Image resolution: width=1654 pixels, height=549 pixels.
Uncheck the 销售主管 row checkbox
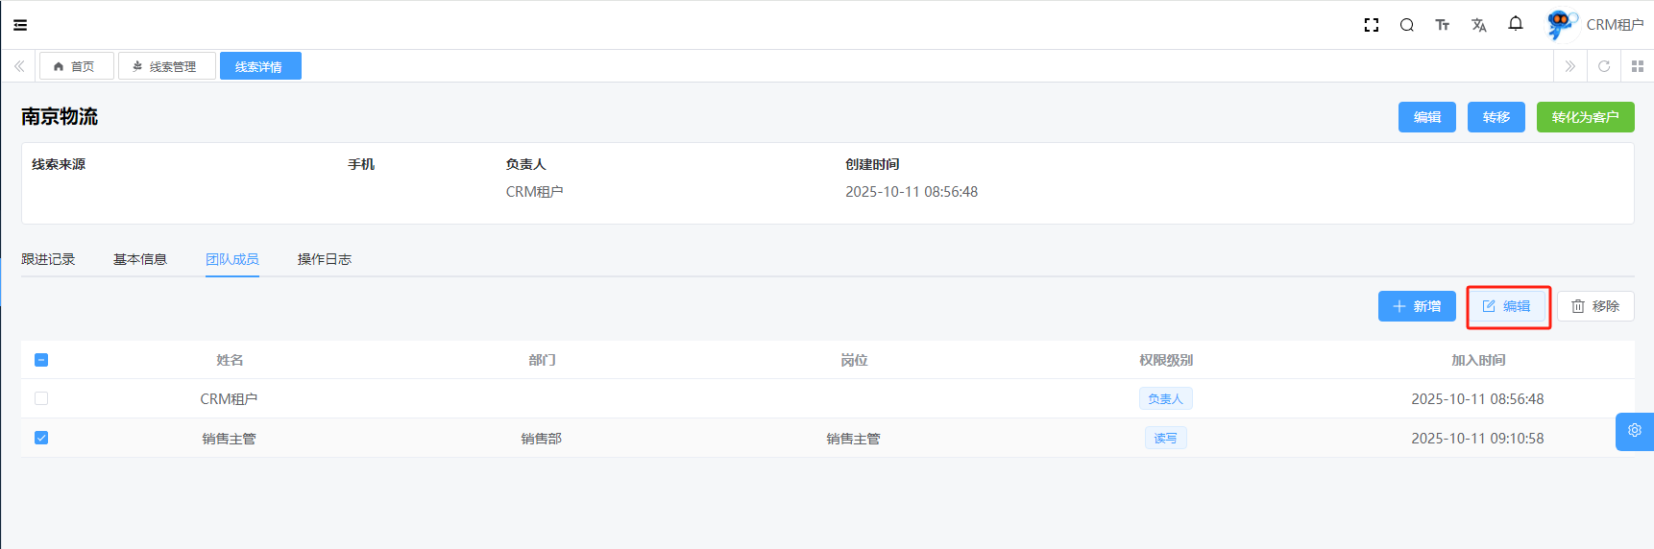click(41, 438)
